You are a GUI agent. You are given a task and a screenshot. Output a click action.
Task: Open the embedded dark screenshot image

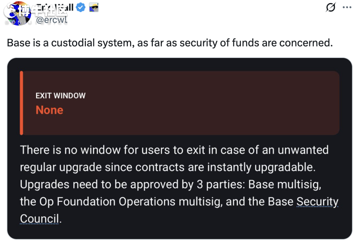coord(180,148)
